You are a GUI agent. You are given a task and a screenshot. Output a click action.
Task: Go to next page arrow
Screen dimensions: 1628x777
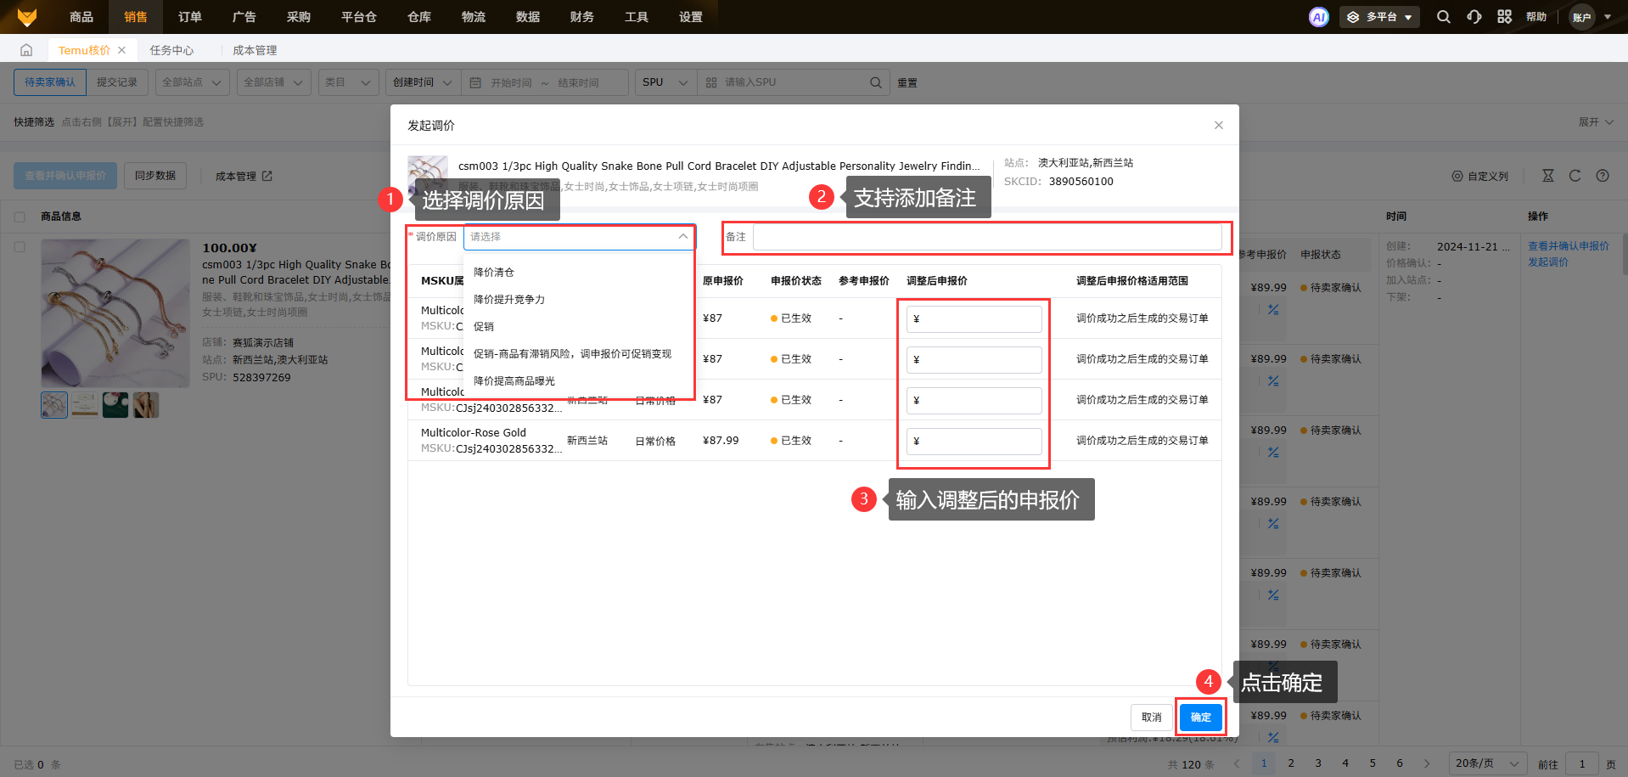(1427, 763)
